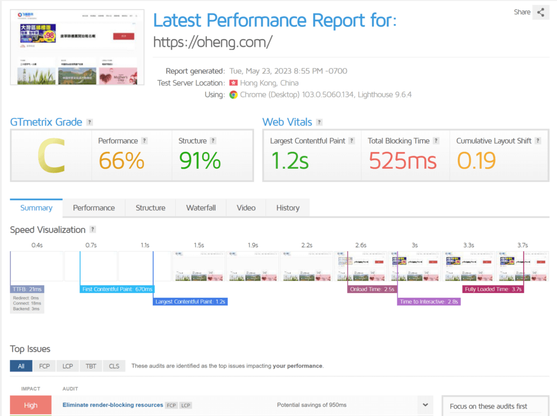Open the Structure tab

coord(151,208)
